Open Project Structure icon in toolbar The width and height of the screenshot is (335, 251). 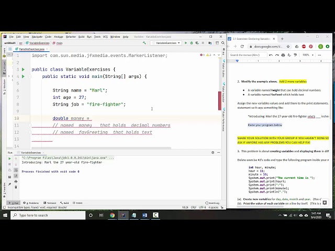(x=210, y=43)
